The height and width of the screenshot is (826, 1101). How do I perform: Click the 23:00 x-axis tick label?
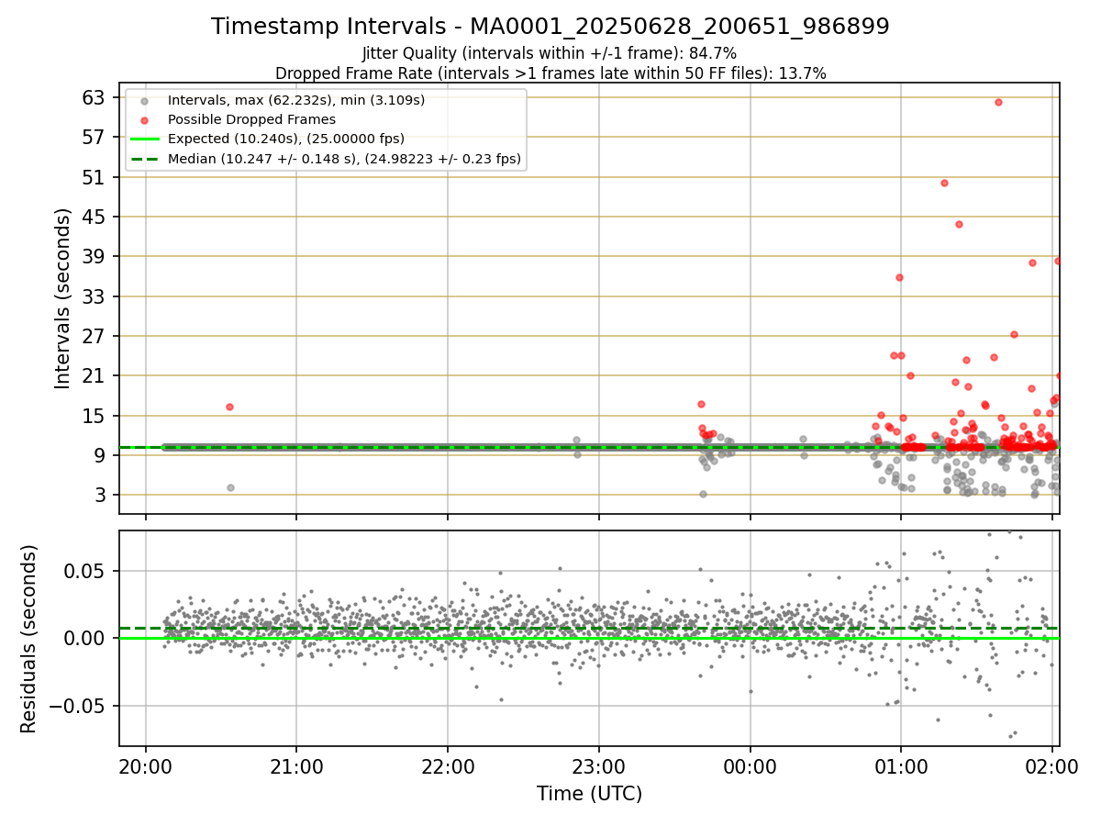599,767
